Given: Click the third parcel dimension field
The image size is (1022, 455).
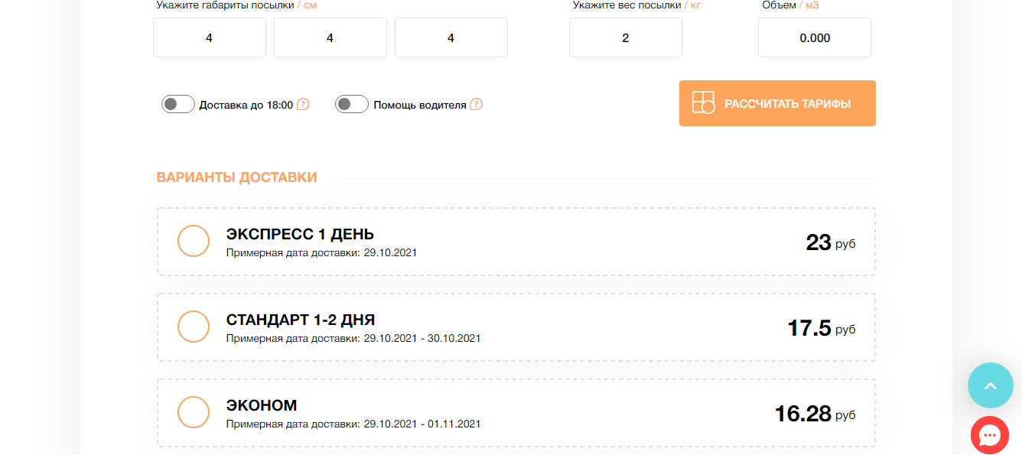Looking at the screenshot, I should pos(451,37).
